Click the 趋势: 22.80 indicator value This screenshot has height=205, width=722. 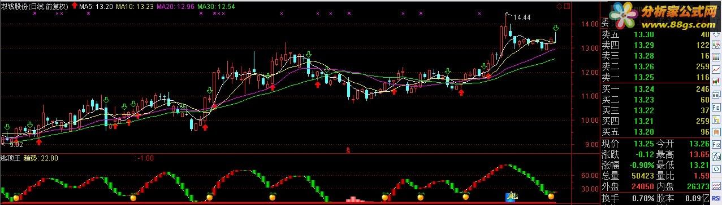pyautogui.click(x=40, y=158)
